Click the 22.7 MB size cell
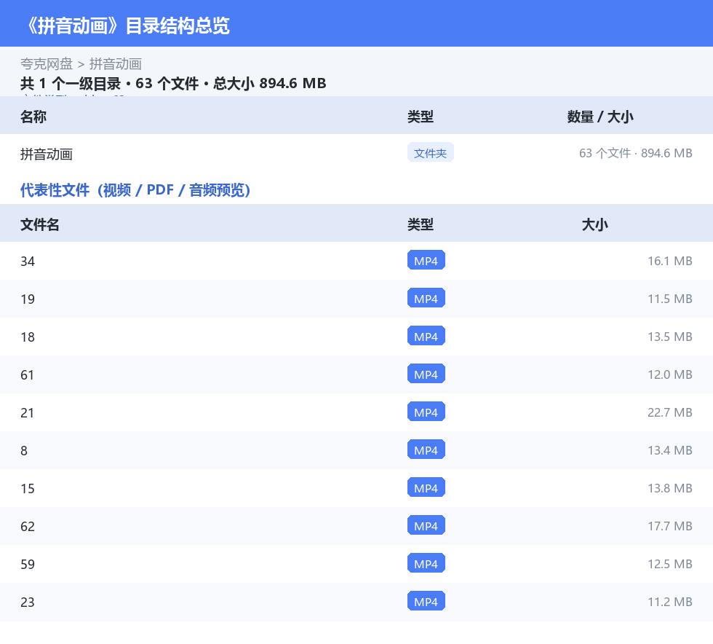Screen dimensions: 713x644 (670, 412)
